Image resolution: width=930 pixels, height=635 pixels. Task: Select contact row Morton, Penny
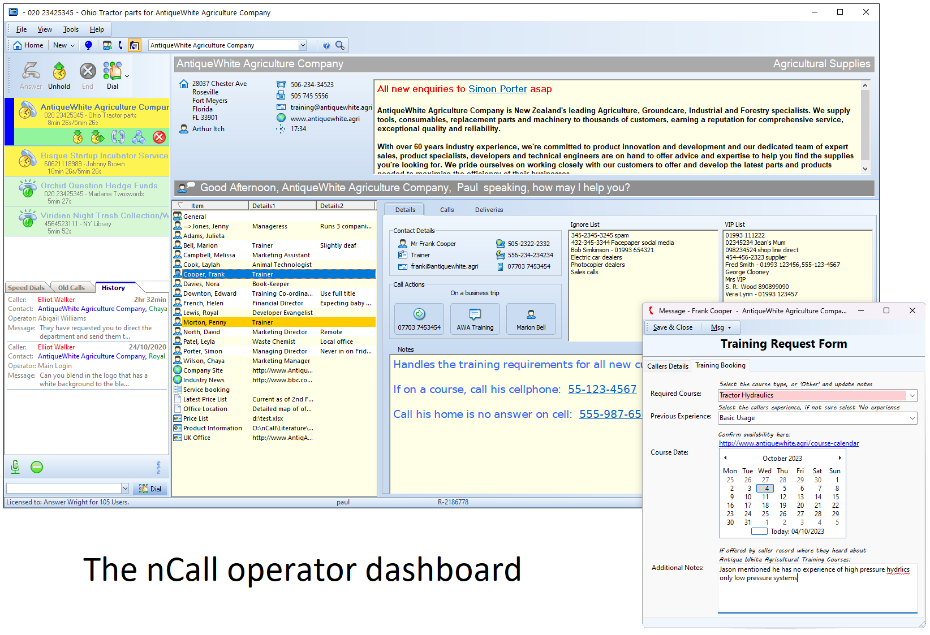[274, 322]
